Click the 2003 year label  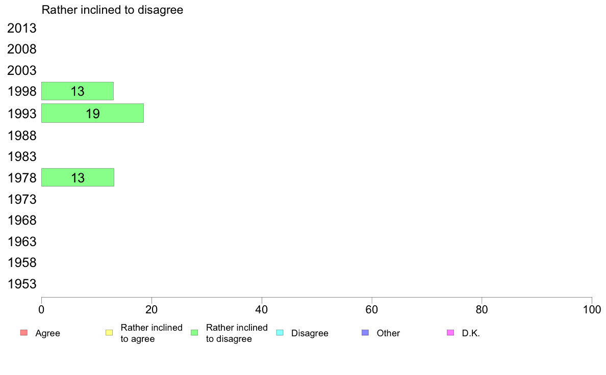(21, 70)
